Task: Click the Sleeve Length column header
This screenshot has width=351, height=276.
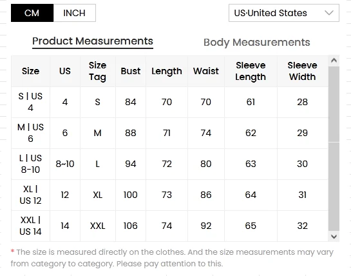Action: coord(251,71)
